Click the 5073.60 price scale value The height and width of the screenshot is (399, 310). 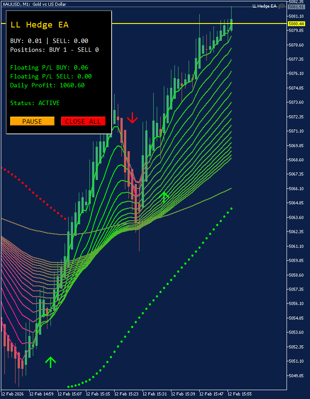point(297,102)
